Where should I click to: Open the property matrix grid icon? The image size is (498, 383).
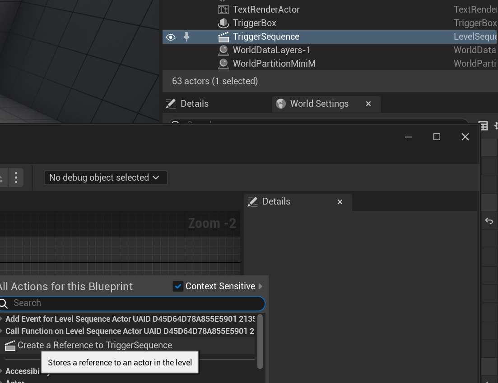click(483, 126)
